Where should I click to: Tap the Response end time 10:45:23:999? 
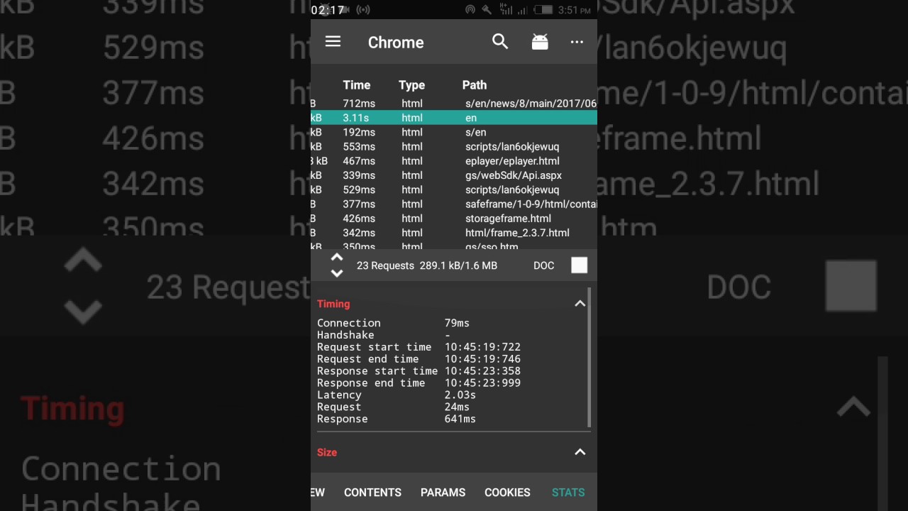482,383
